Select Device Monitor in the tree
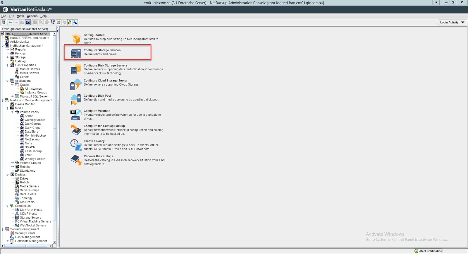 pyautogui.click(x=25, y=104)
